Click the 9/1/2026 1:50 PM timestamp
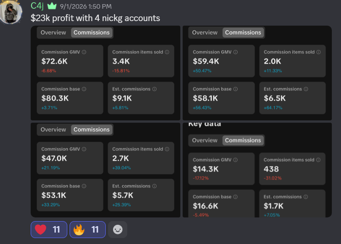Image resolution: width=341 pixels, height=244 pixels. pos(86,6)
